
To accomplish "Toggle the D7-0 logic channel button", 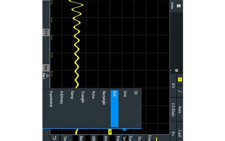I will (46, 32).
